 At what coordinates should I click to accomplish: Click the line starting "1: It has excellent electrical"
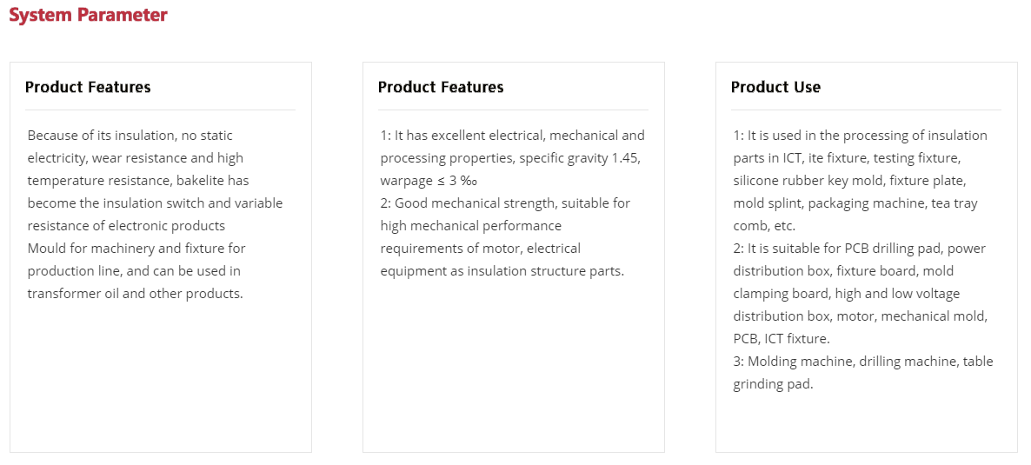pyautogui.click(x=513, y=136)
